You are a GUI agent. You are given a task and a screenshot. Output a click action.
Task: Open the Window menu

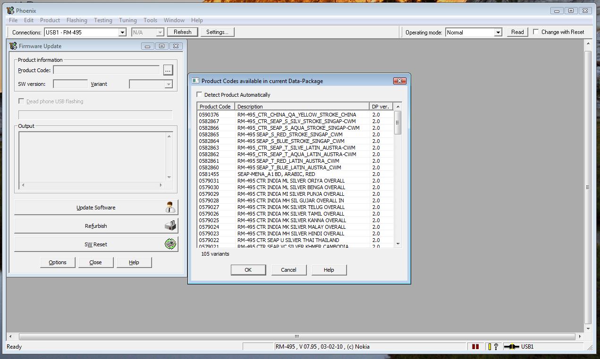(x=174, y=20)
